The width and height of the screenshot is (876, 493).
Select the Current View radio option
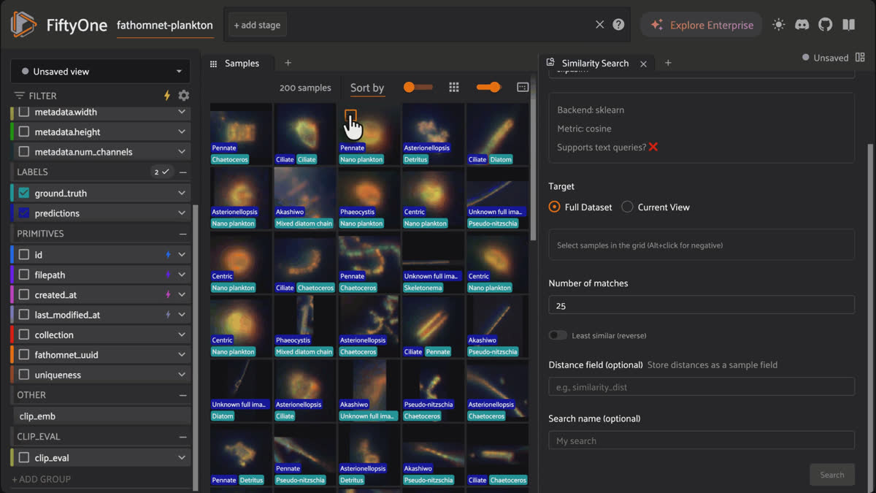[627, 207]
